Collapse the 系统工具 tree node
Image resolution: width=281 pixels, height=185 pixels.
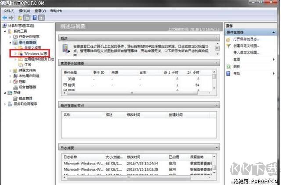click(5, 31)
